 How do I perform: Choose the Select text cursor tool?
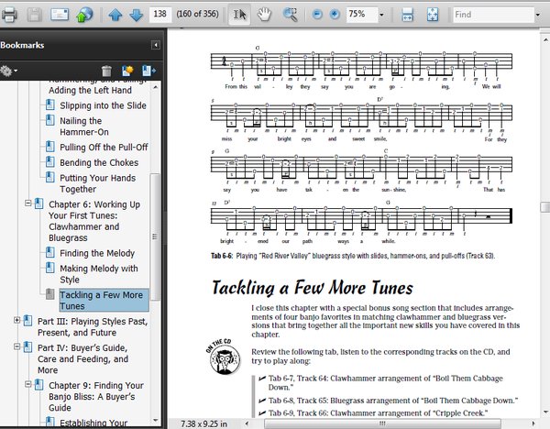point(239,15)
